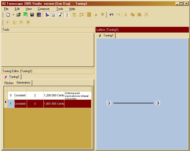This screenshot has height=151, width=190.
Task: Click the smallest square toolbar icon
Action: (x=96, y=15)
